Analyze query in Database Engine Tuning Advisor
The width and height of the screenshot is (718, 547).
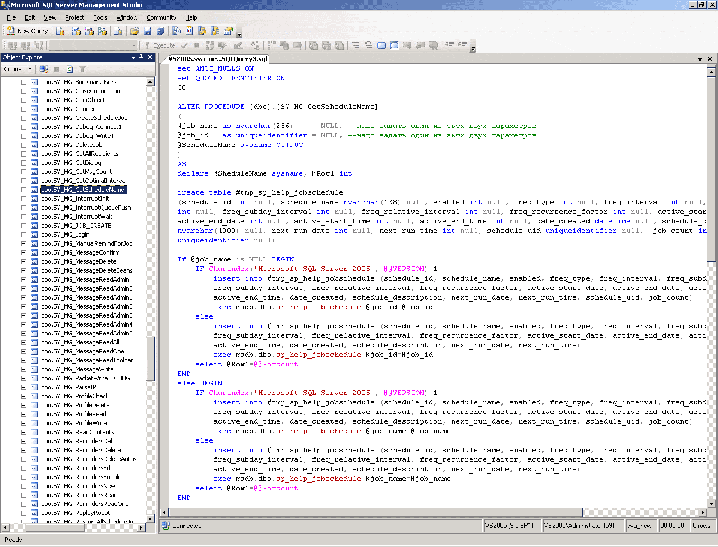click(223, 45)
